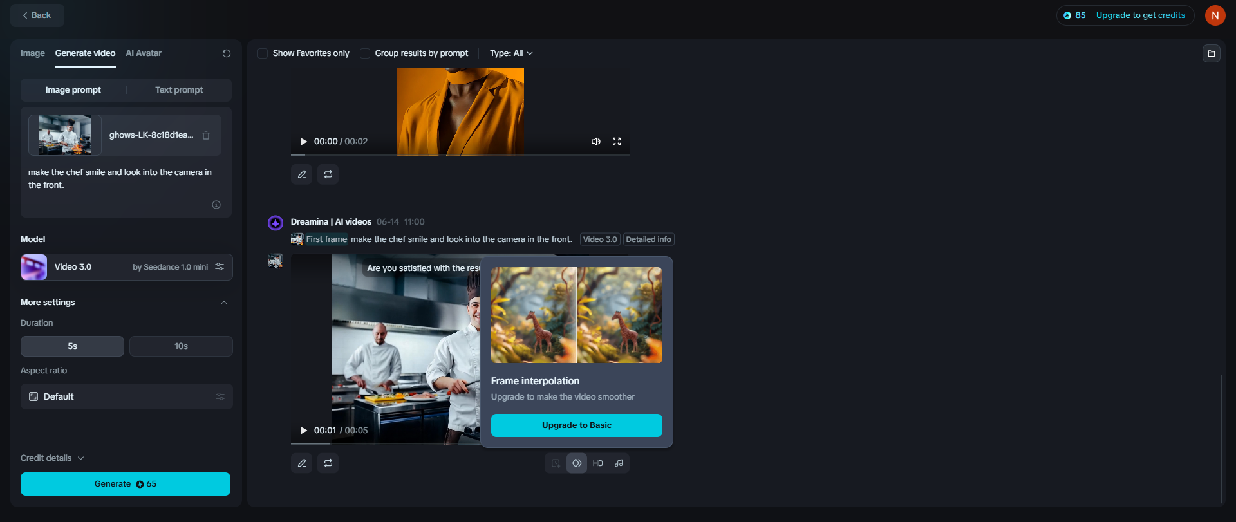Screen dimensions: 1236x522
Task: Click the results panel vertical scrollbar
Action: tap(1221, 438)
